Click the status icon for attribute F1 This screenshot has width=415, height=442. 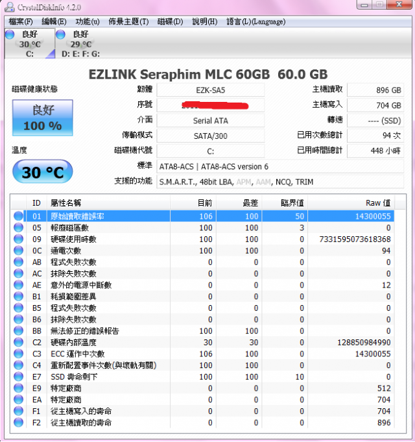pos(18,411)
